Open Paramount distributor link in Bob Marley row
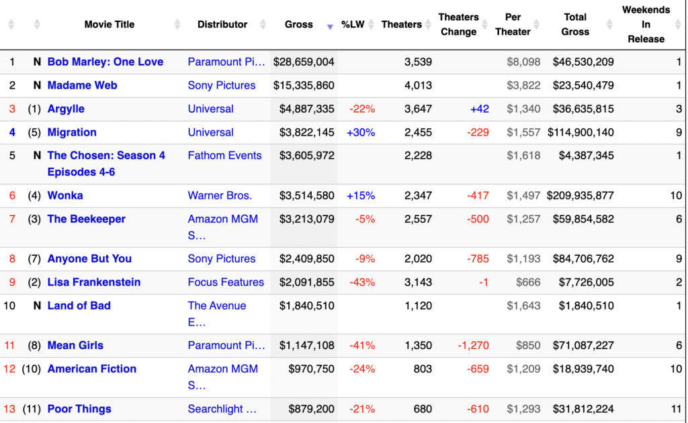 [226, 62]
